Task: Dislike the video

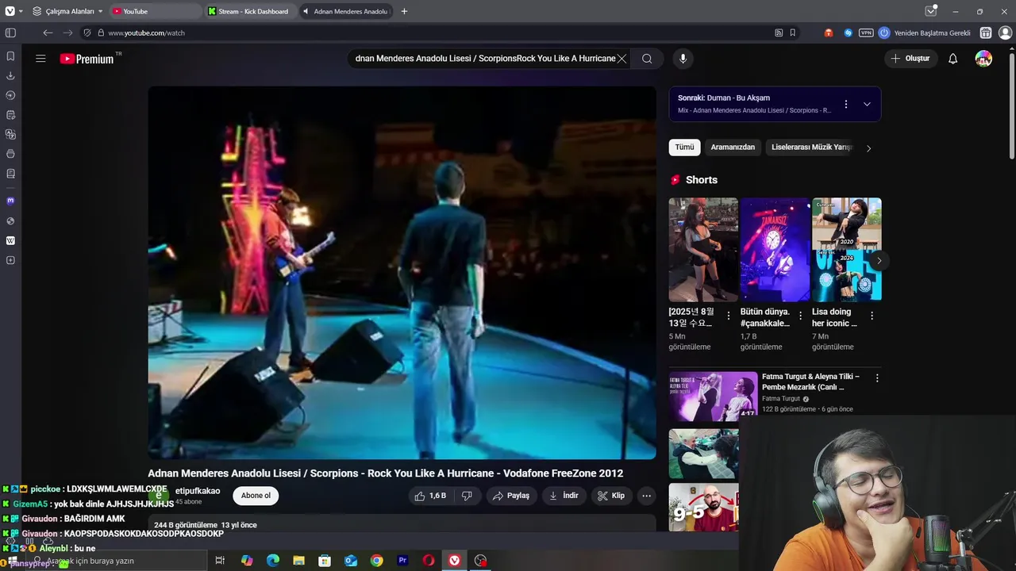Action: [467, 496]
